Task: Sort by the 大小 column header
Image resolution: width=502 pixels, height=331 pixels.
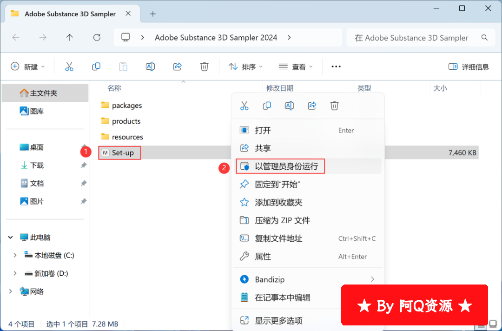Action: 440,88
